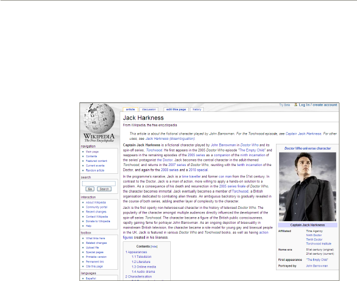Open Recent changes link
Screen dimensions: 357x281
pyautogui.click(x=96, y=211)
